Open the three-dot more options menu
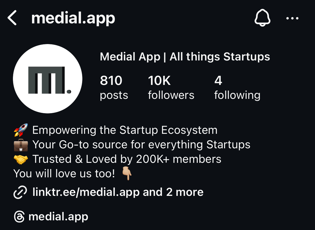The image size is (315, 230). coord(292,18)
